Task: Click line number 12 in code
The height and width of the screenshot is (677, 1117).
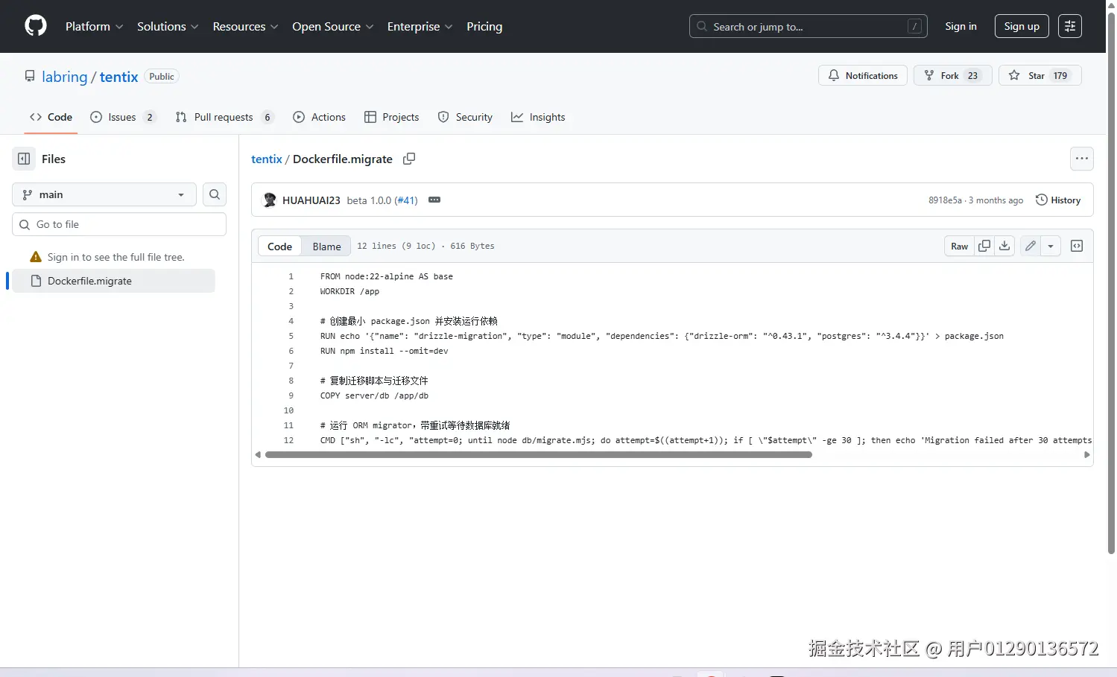Action: [289, 440]
